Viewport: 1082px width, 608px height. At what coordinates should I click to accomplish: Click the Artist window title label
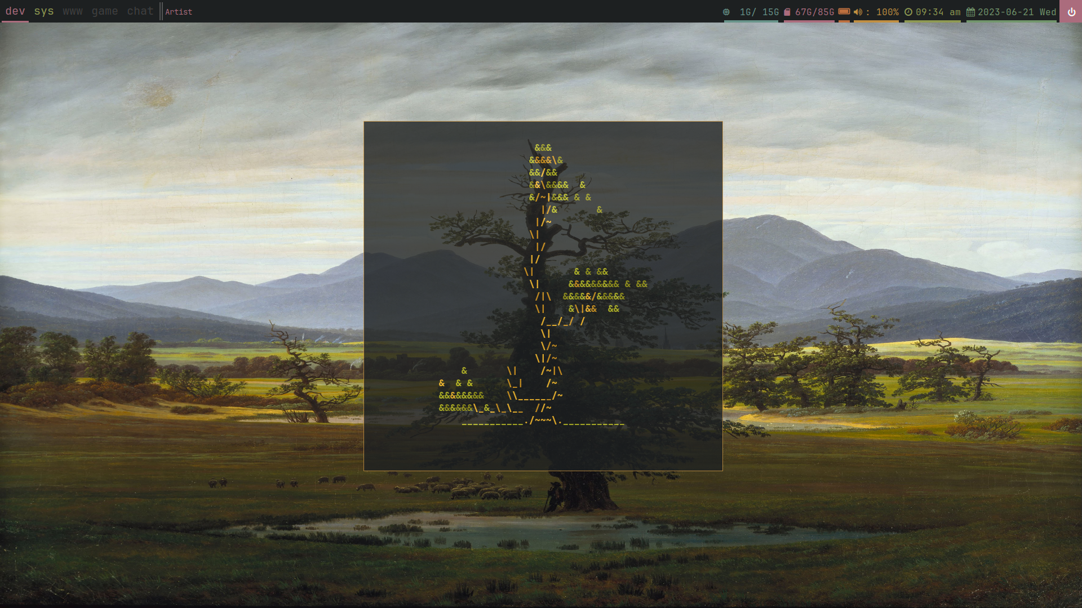[x=179, y=12]
